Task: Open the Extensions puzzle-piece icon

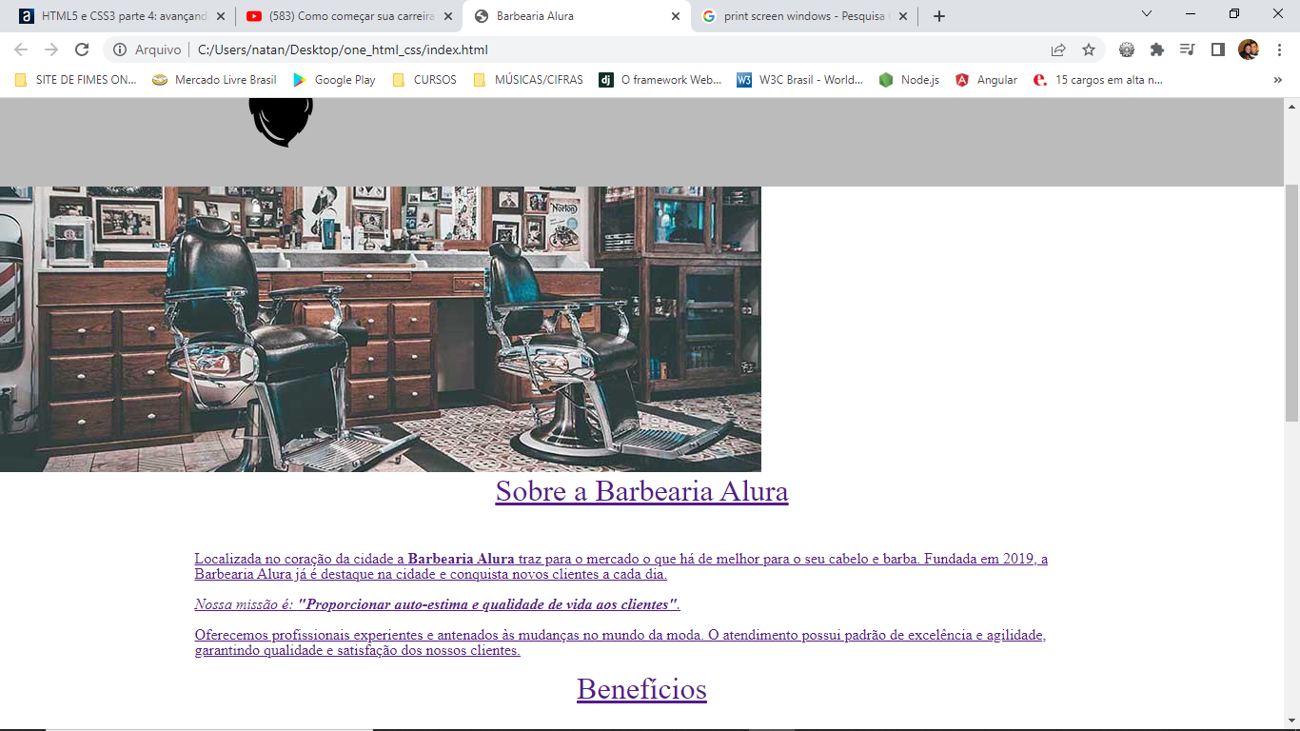Action: (x=1157, y=49)
